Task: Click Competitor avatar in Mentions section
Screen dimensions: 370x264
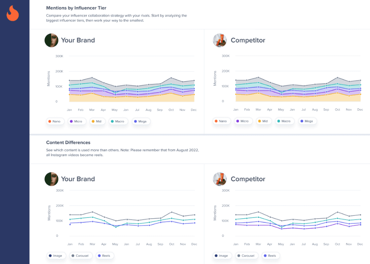Action: (x=220, y=40)
